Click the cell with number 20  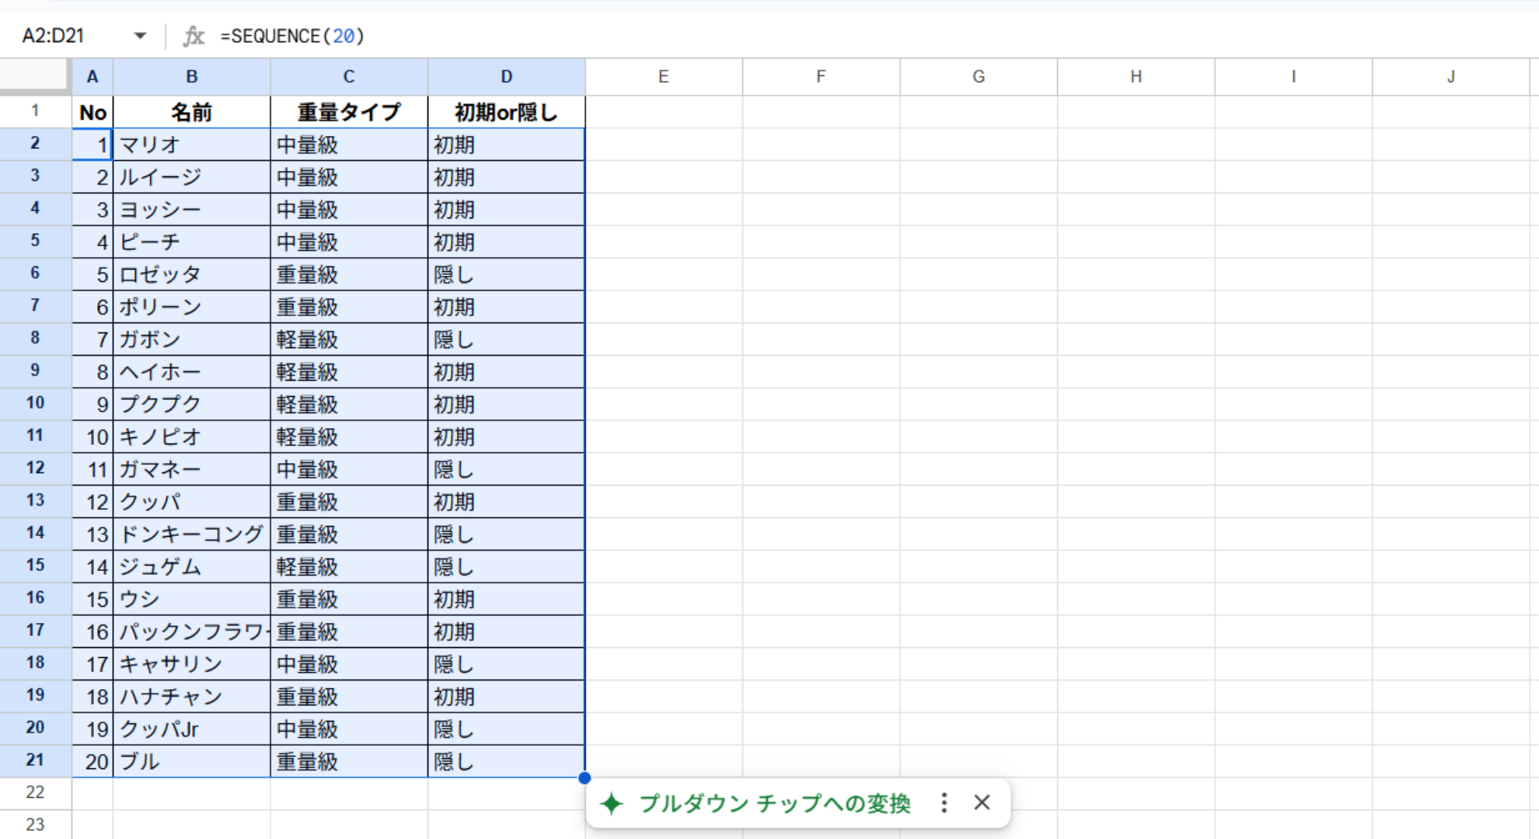pyautogui.click(x=92, y=761)
